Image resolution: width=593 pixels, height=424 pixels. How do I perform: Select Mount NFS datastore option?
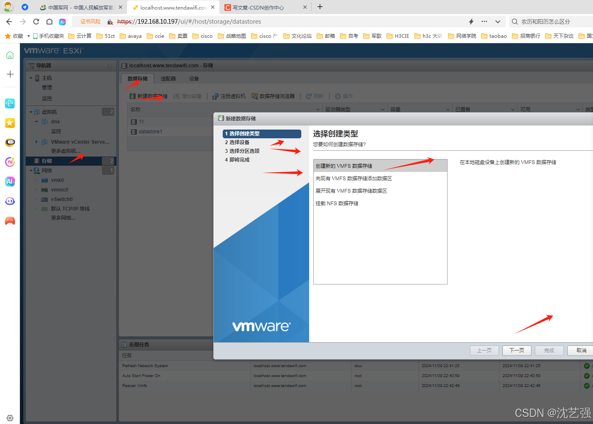pyautogui.click(x=380, y=203)
